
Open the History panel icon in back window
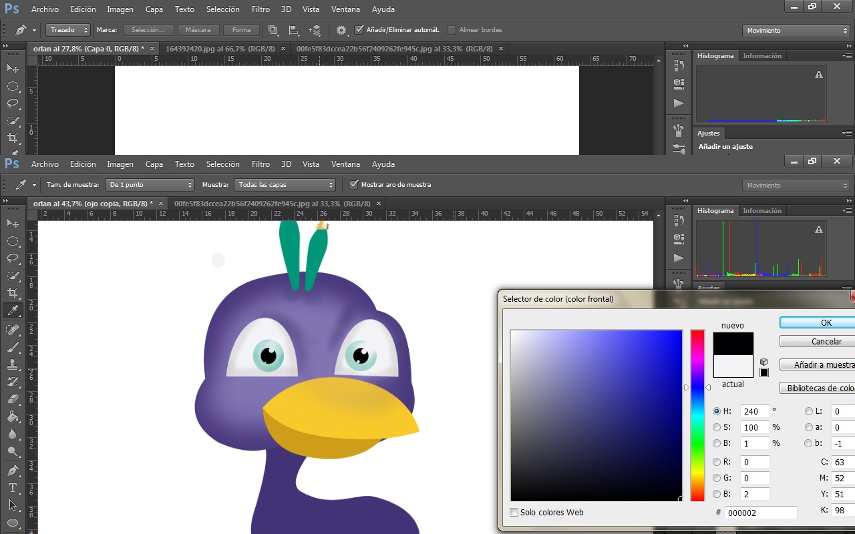tap(679, 65)
